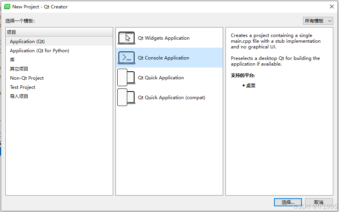Select the Non-Qt Project category
The width and height of the screenshot is (339, 212).
click(59, 78)
